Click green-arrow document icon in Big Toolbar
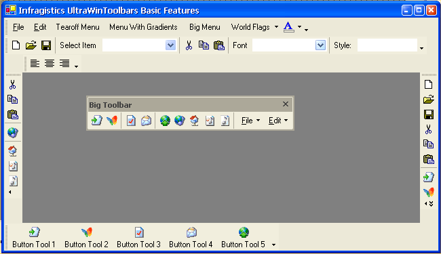441x254 pixels. click(97, 121)
